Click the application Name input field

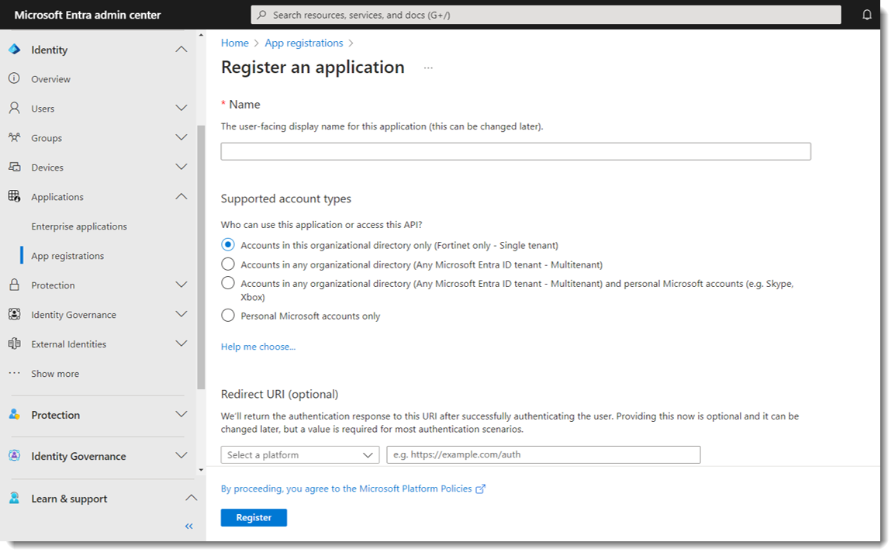click(x=515, y=150)
